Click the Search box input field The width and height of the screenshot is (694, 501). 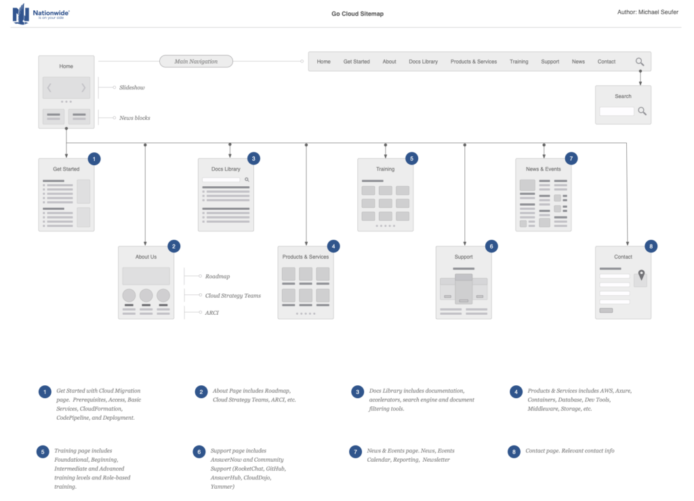tap(617, 112)
